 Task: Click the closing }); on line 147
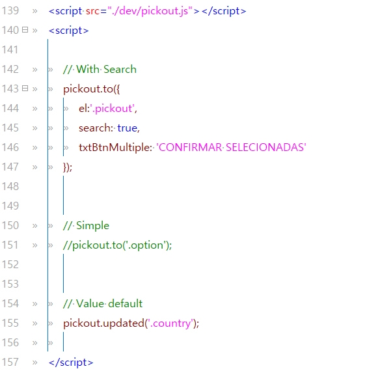point(68,167)
